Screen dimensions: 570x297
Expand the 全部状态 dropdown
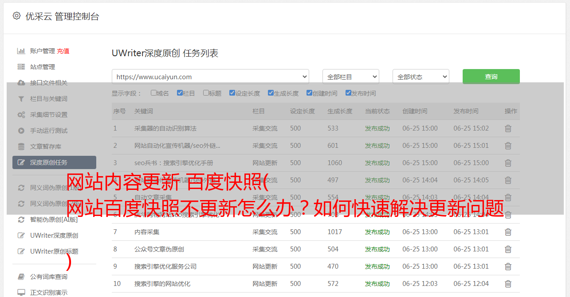pos(421,77)
